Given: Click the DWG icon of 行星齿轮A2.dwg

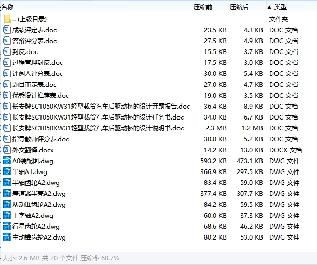Looking at the screenshot, I should [7, 227].
